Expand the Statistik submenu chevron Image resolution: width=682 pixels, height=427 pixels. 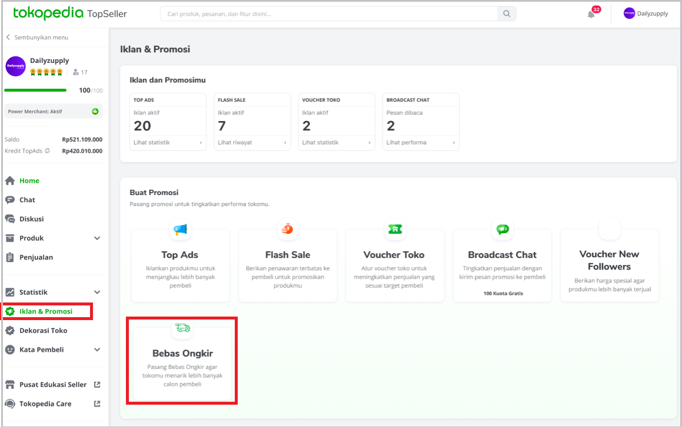pos(97,292)
